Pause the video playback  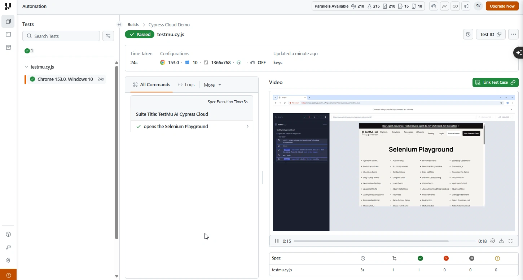277,241
